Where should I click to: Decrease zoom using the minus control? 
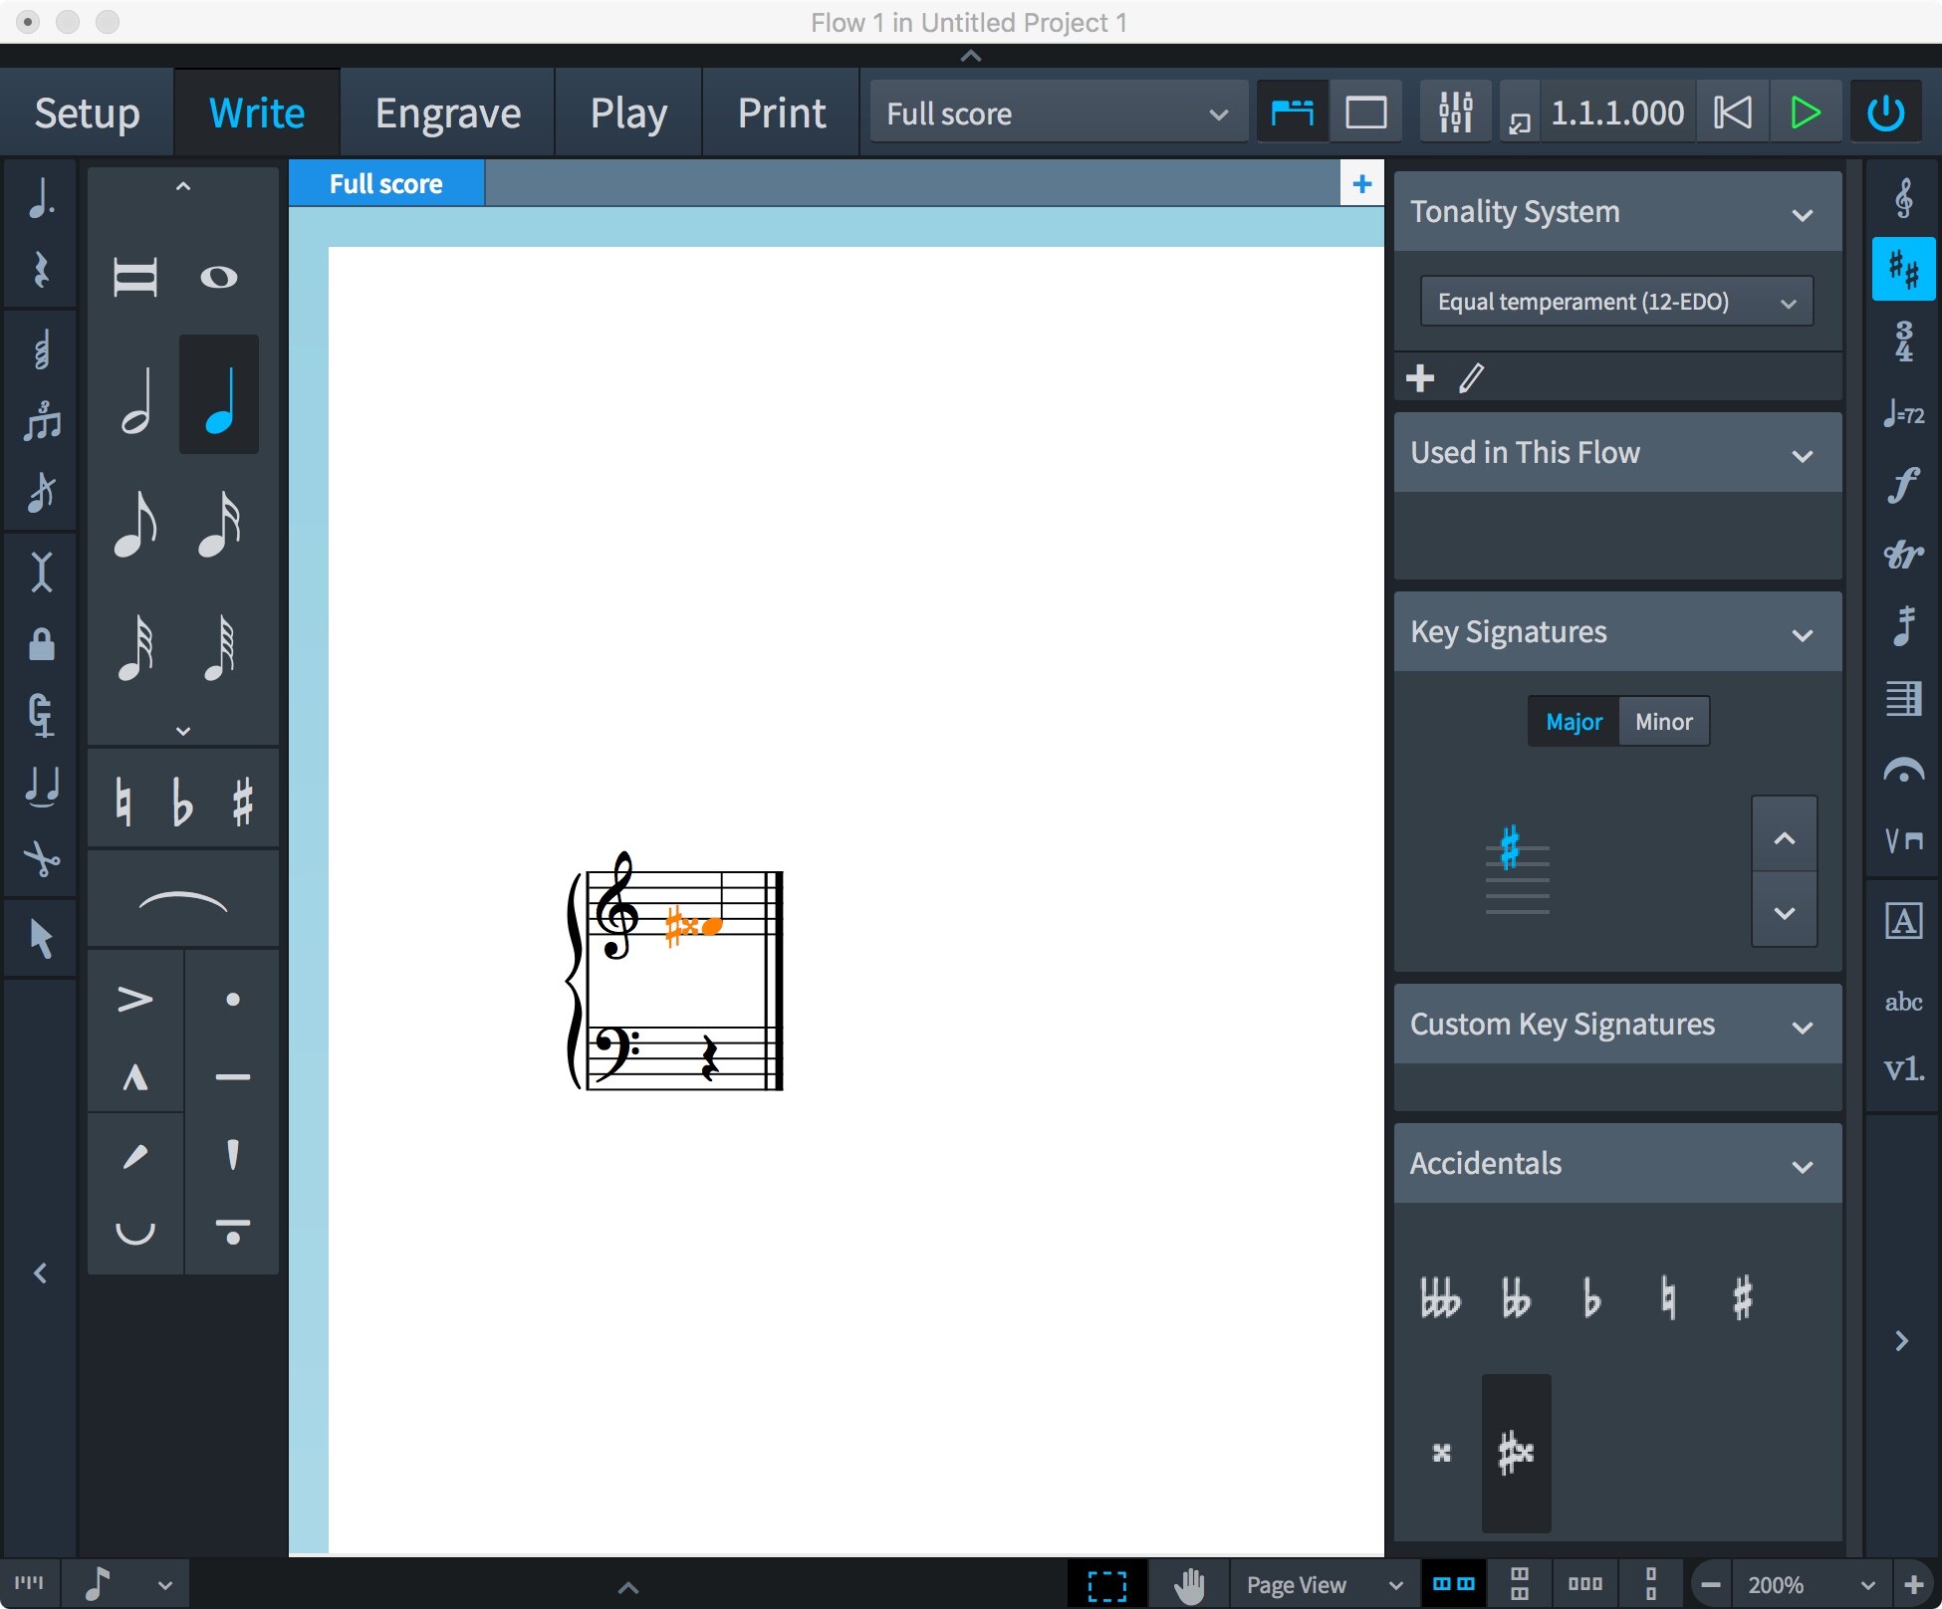[x=1711, y=1584]
